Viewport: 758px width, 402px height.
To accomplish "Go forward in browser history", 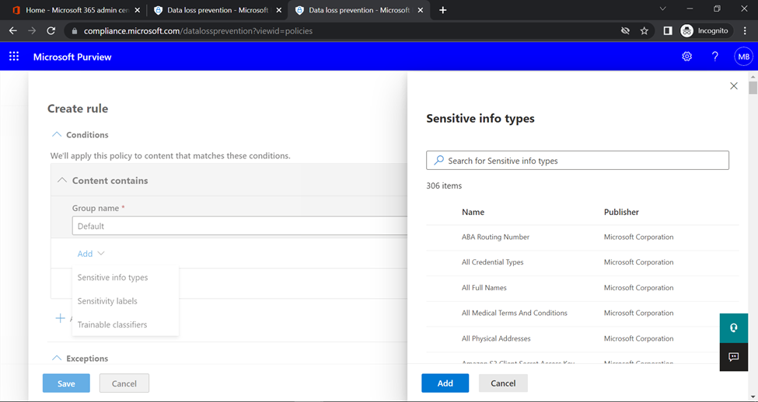I will pos(32,31).
